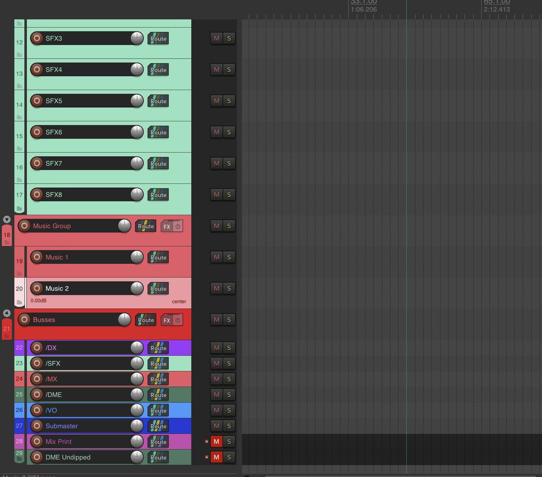Image resolution: width=542 pixels, height=477 pixels.
Task: Select Music 2 volume readout 0.00dB
Action: (x=38, y=300)
